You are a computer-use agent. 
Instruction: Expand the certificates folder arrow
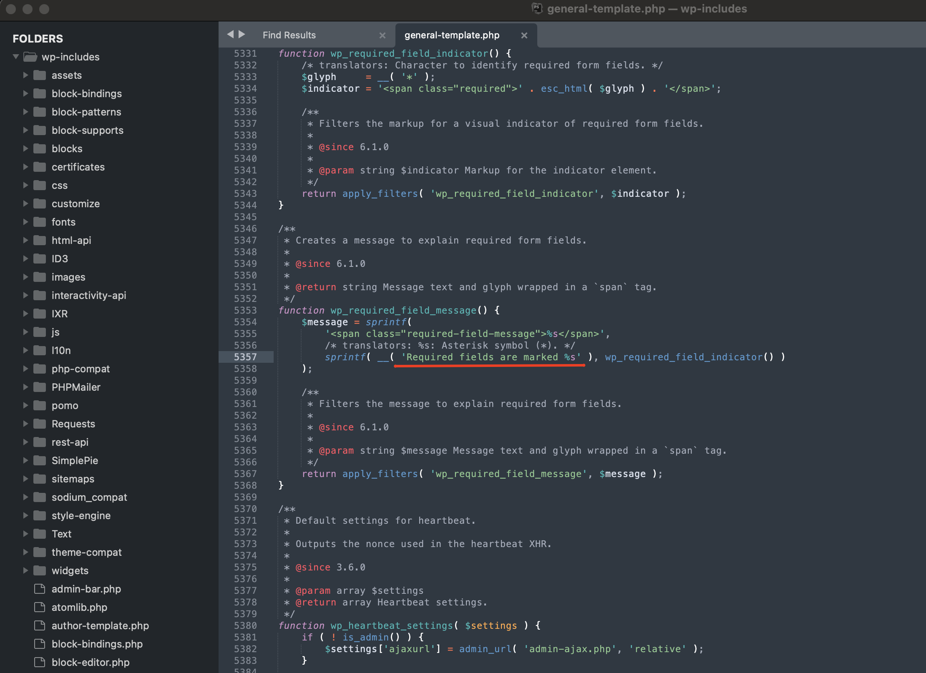tap(25, 167)
